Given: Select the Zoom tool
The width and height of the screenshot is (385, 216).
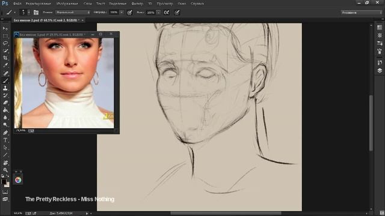Looking at the screenshot, I should pos(5,170).
